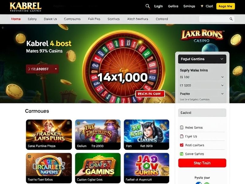Click the red checkmark icon beside Real coahers

click(x=182, y=145)
